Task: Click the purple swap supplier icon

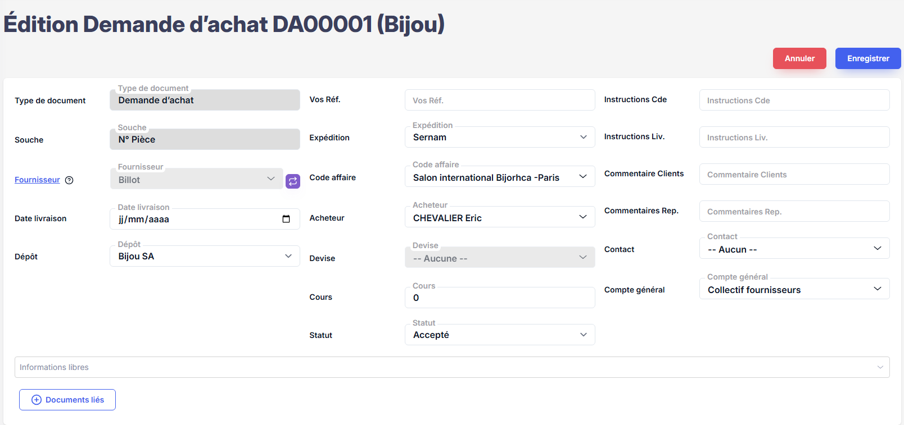Action: click(293, 181)
